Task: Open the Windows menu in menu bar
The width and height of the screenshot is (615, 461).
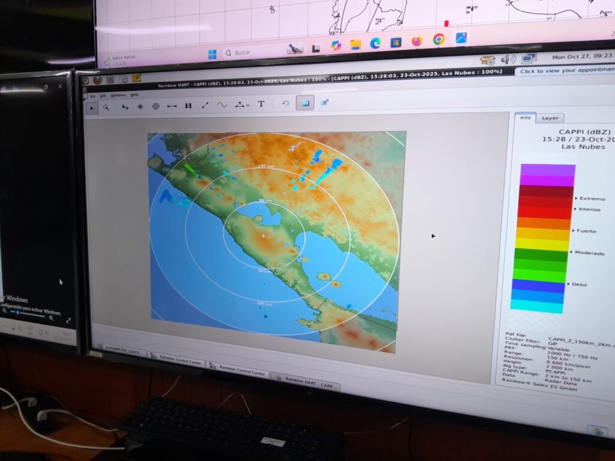Action: tap(118, 95)
